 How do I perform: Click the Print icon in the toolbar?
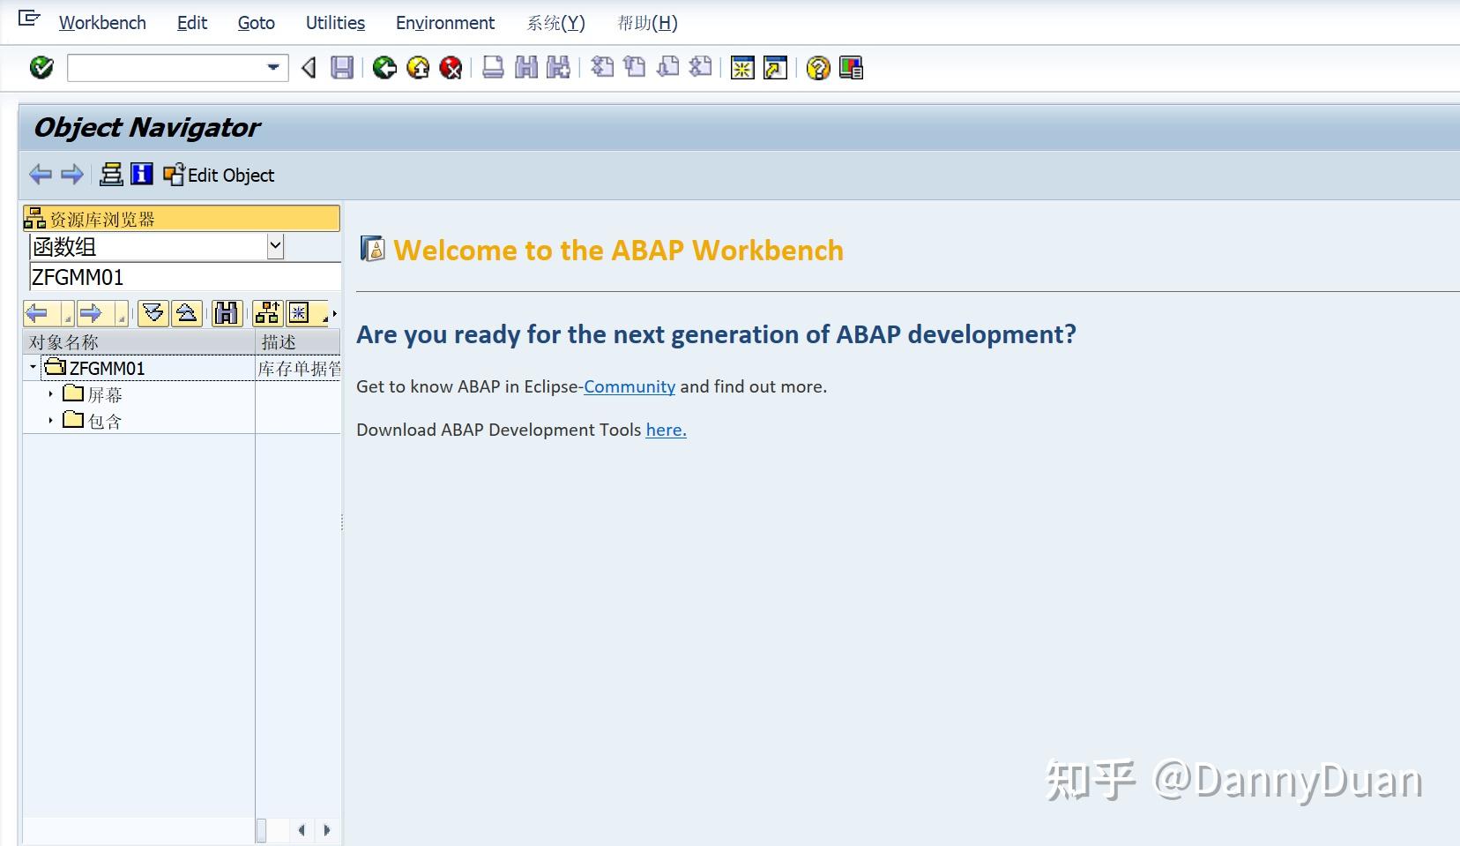(494, 68)
